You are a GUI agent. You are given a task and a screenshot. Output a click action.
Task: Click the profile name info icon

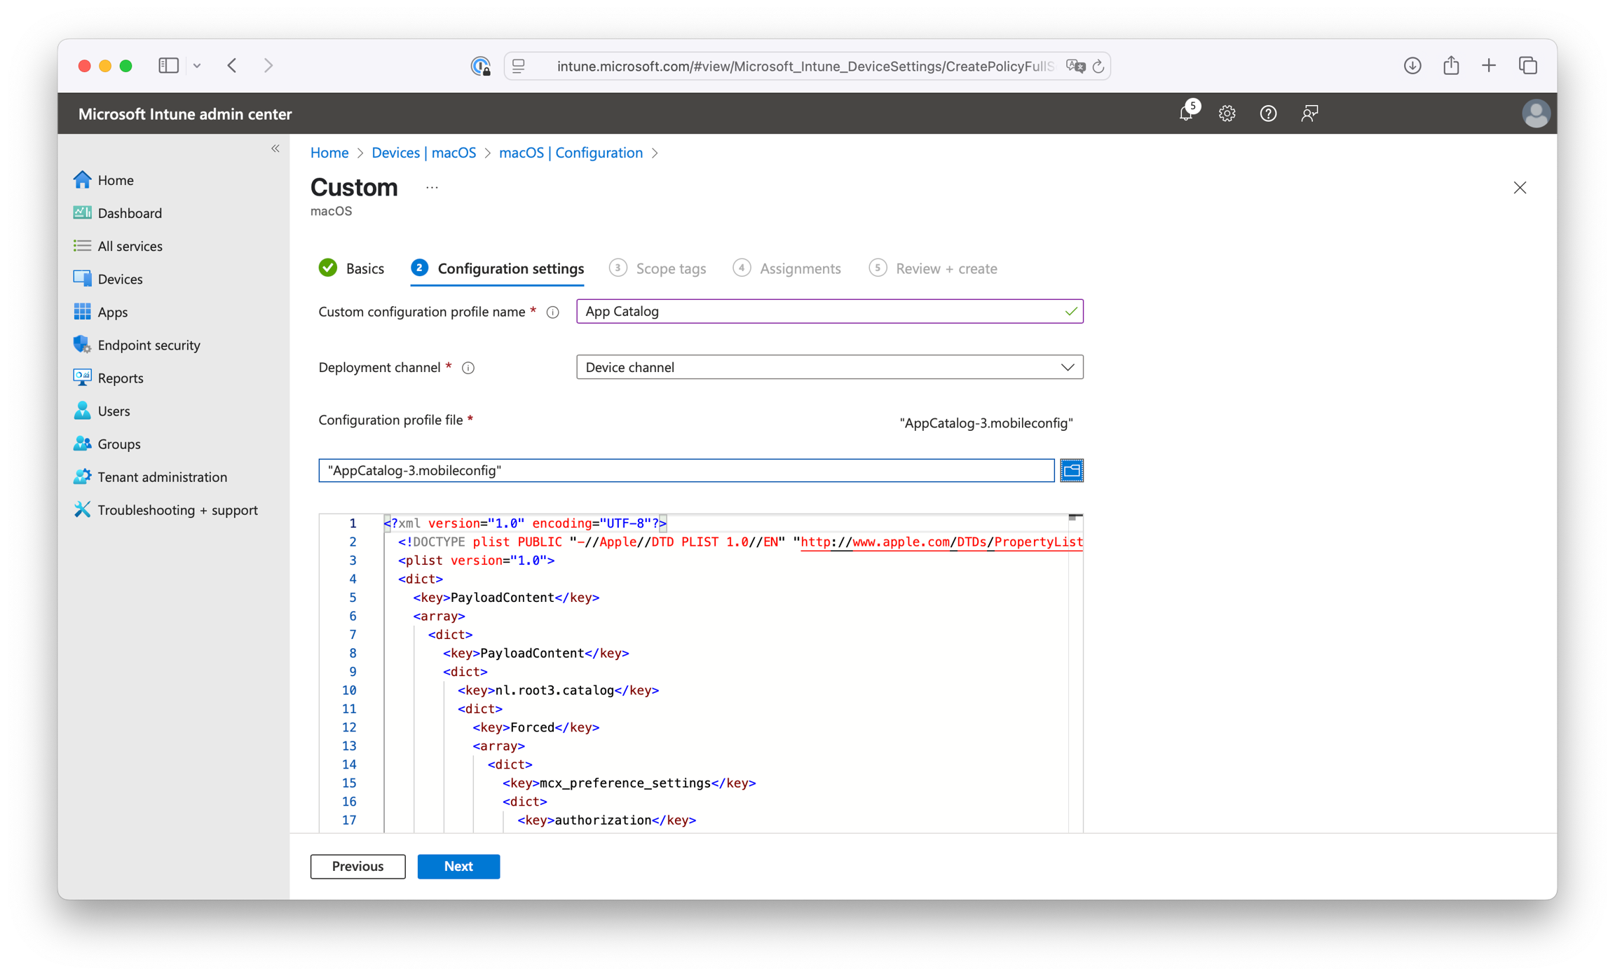[x=553, y=312]
